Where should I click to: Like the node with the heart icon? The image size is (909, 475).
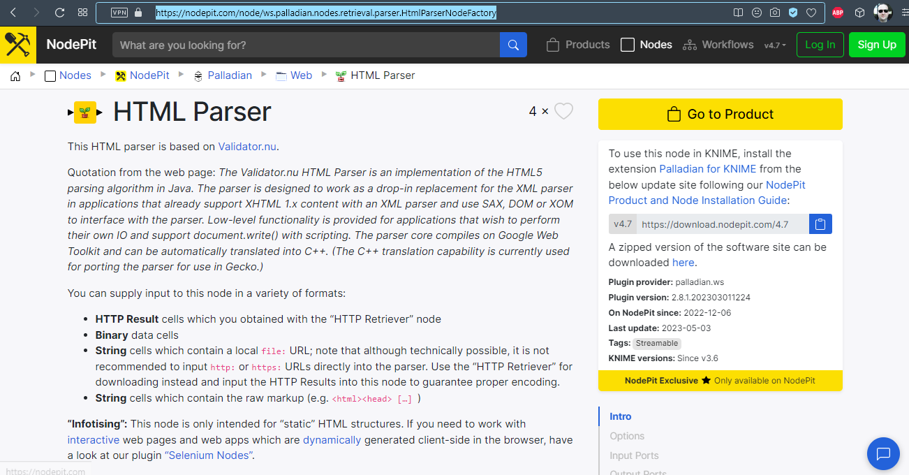tap(564, 111)
